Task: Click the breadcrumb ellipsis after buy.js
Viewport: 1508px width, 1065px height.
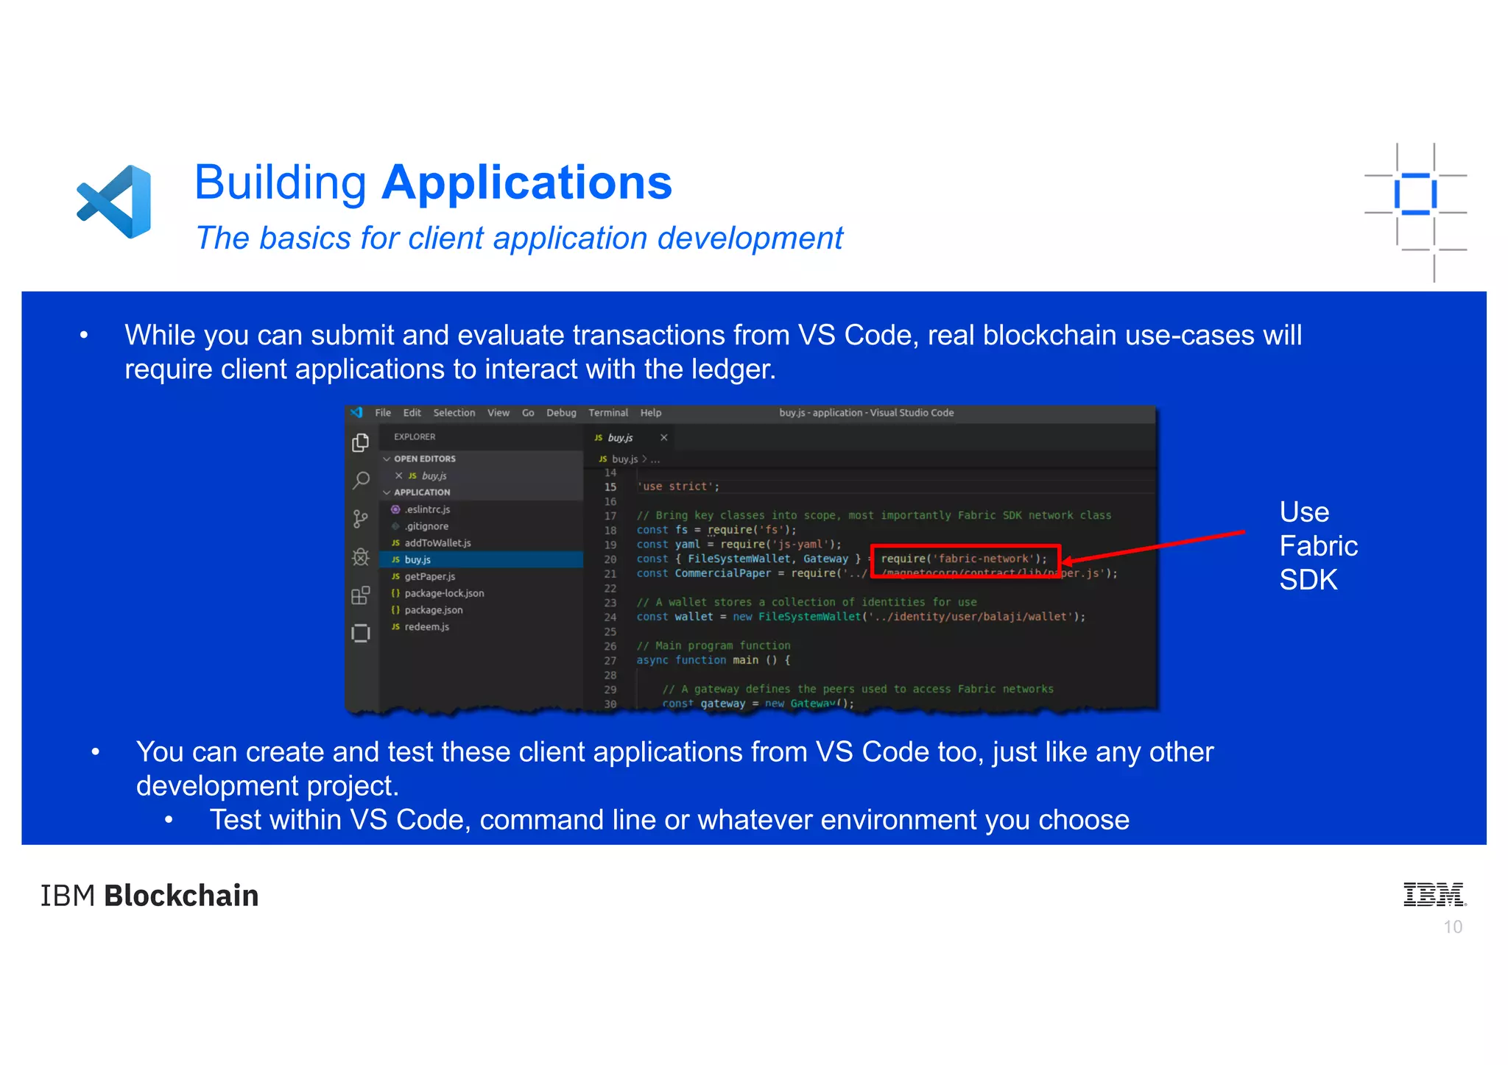Action: (655, 459)
